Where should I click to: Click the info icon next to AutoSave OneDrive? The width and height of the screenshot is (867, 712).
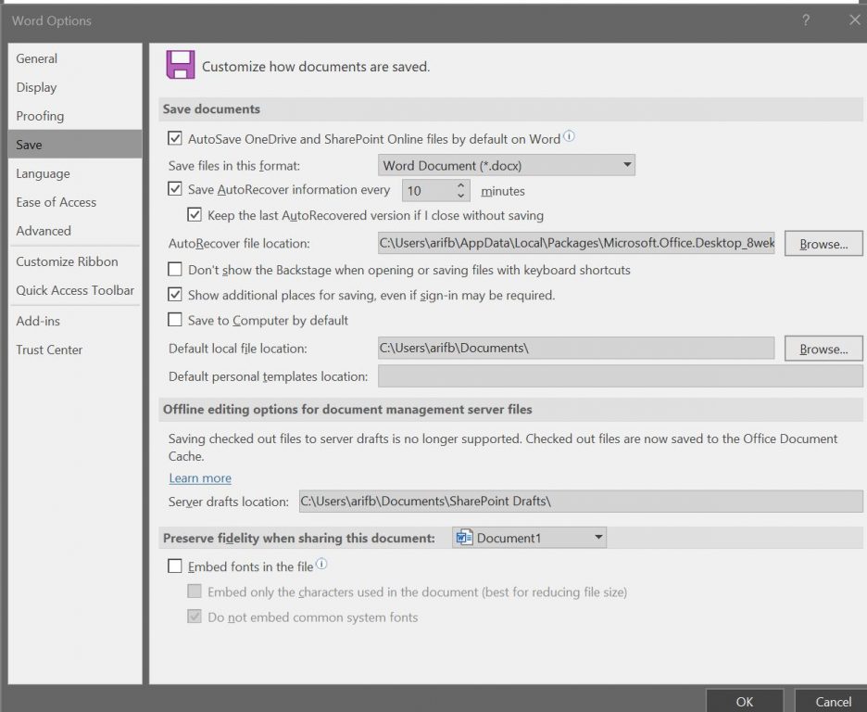tap(569, 136)
